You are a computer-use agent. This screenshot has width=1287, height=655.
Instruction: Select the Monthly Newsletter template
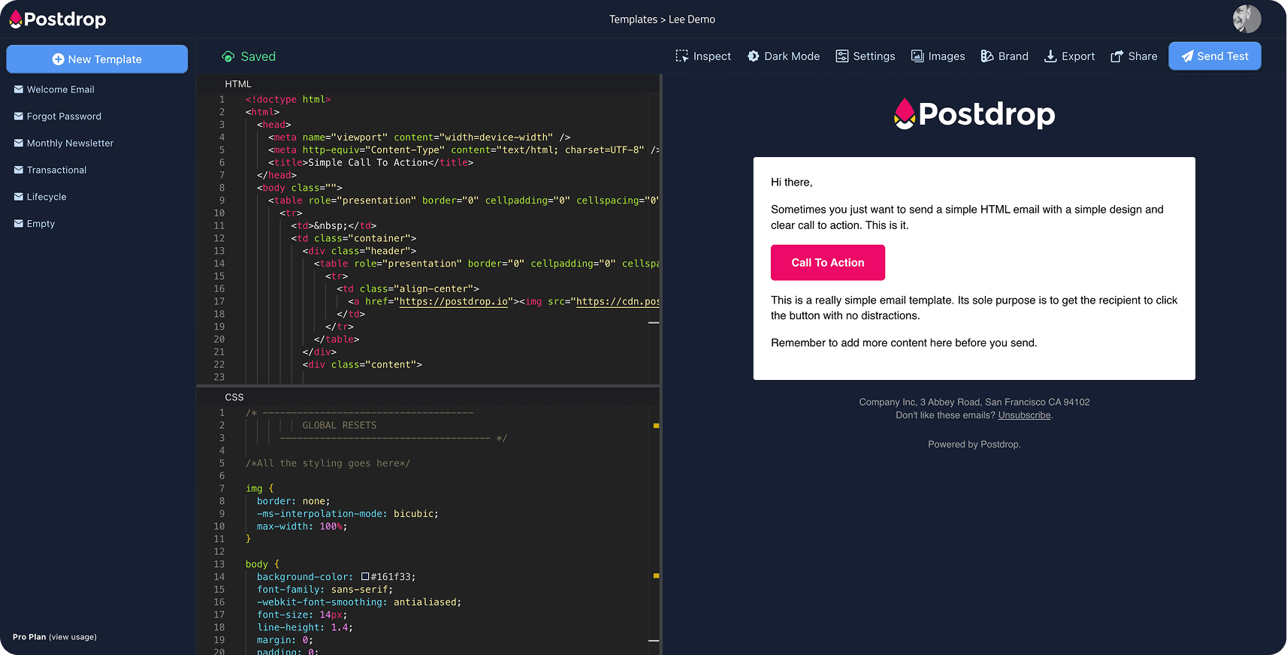70,143
